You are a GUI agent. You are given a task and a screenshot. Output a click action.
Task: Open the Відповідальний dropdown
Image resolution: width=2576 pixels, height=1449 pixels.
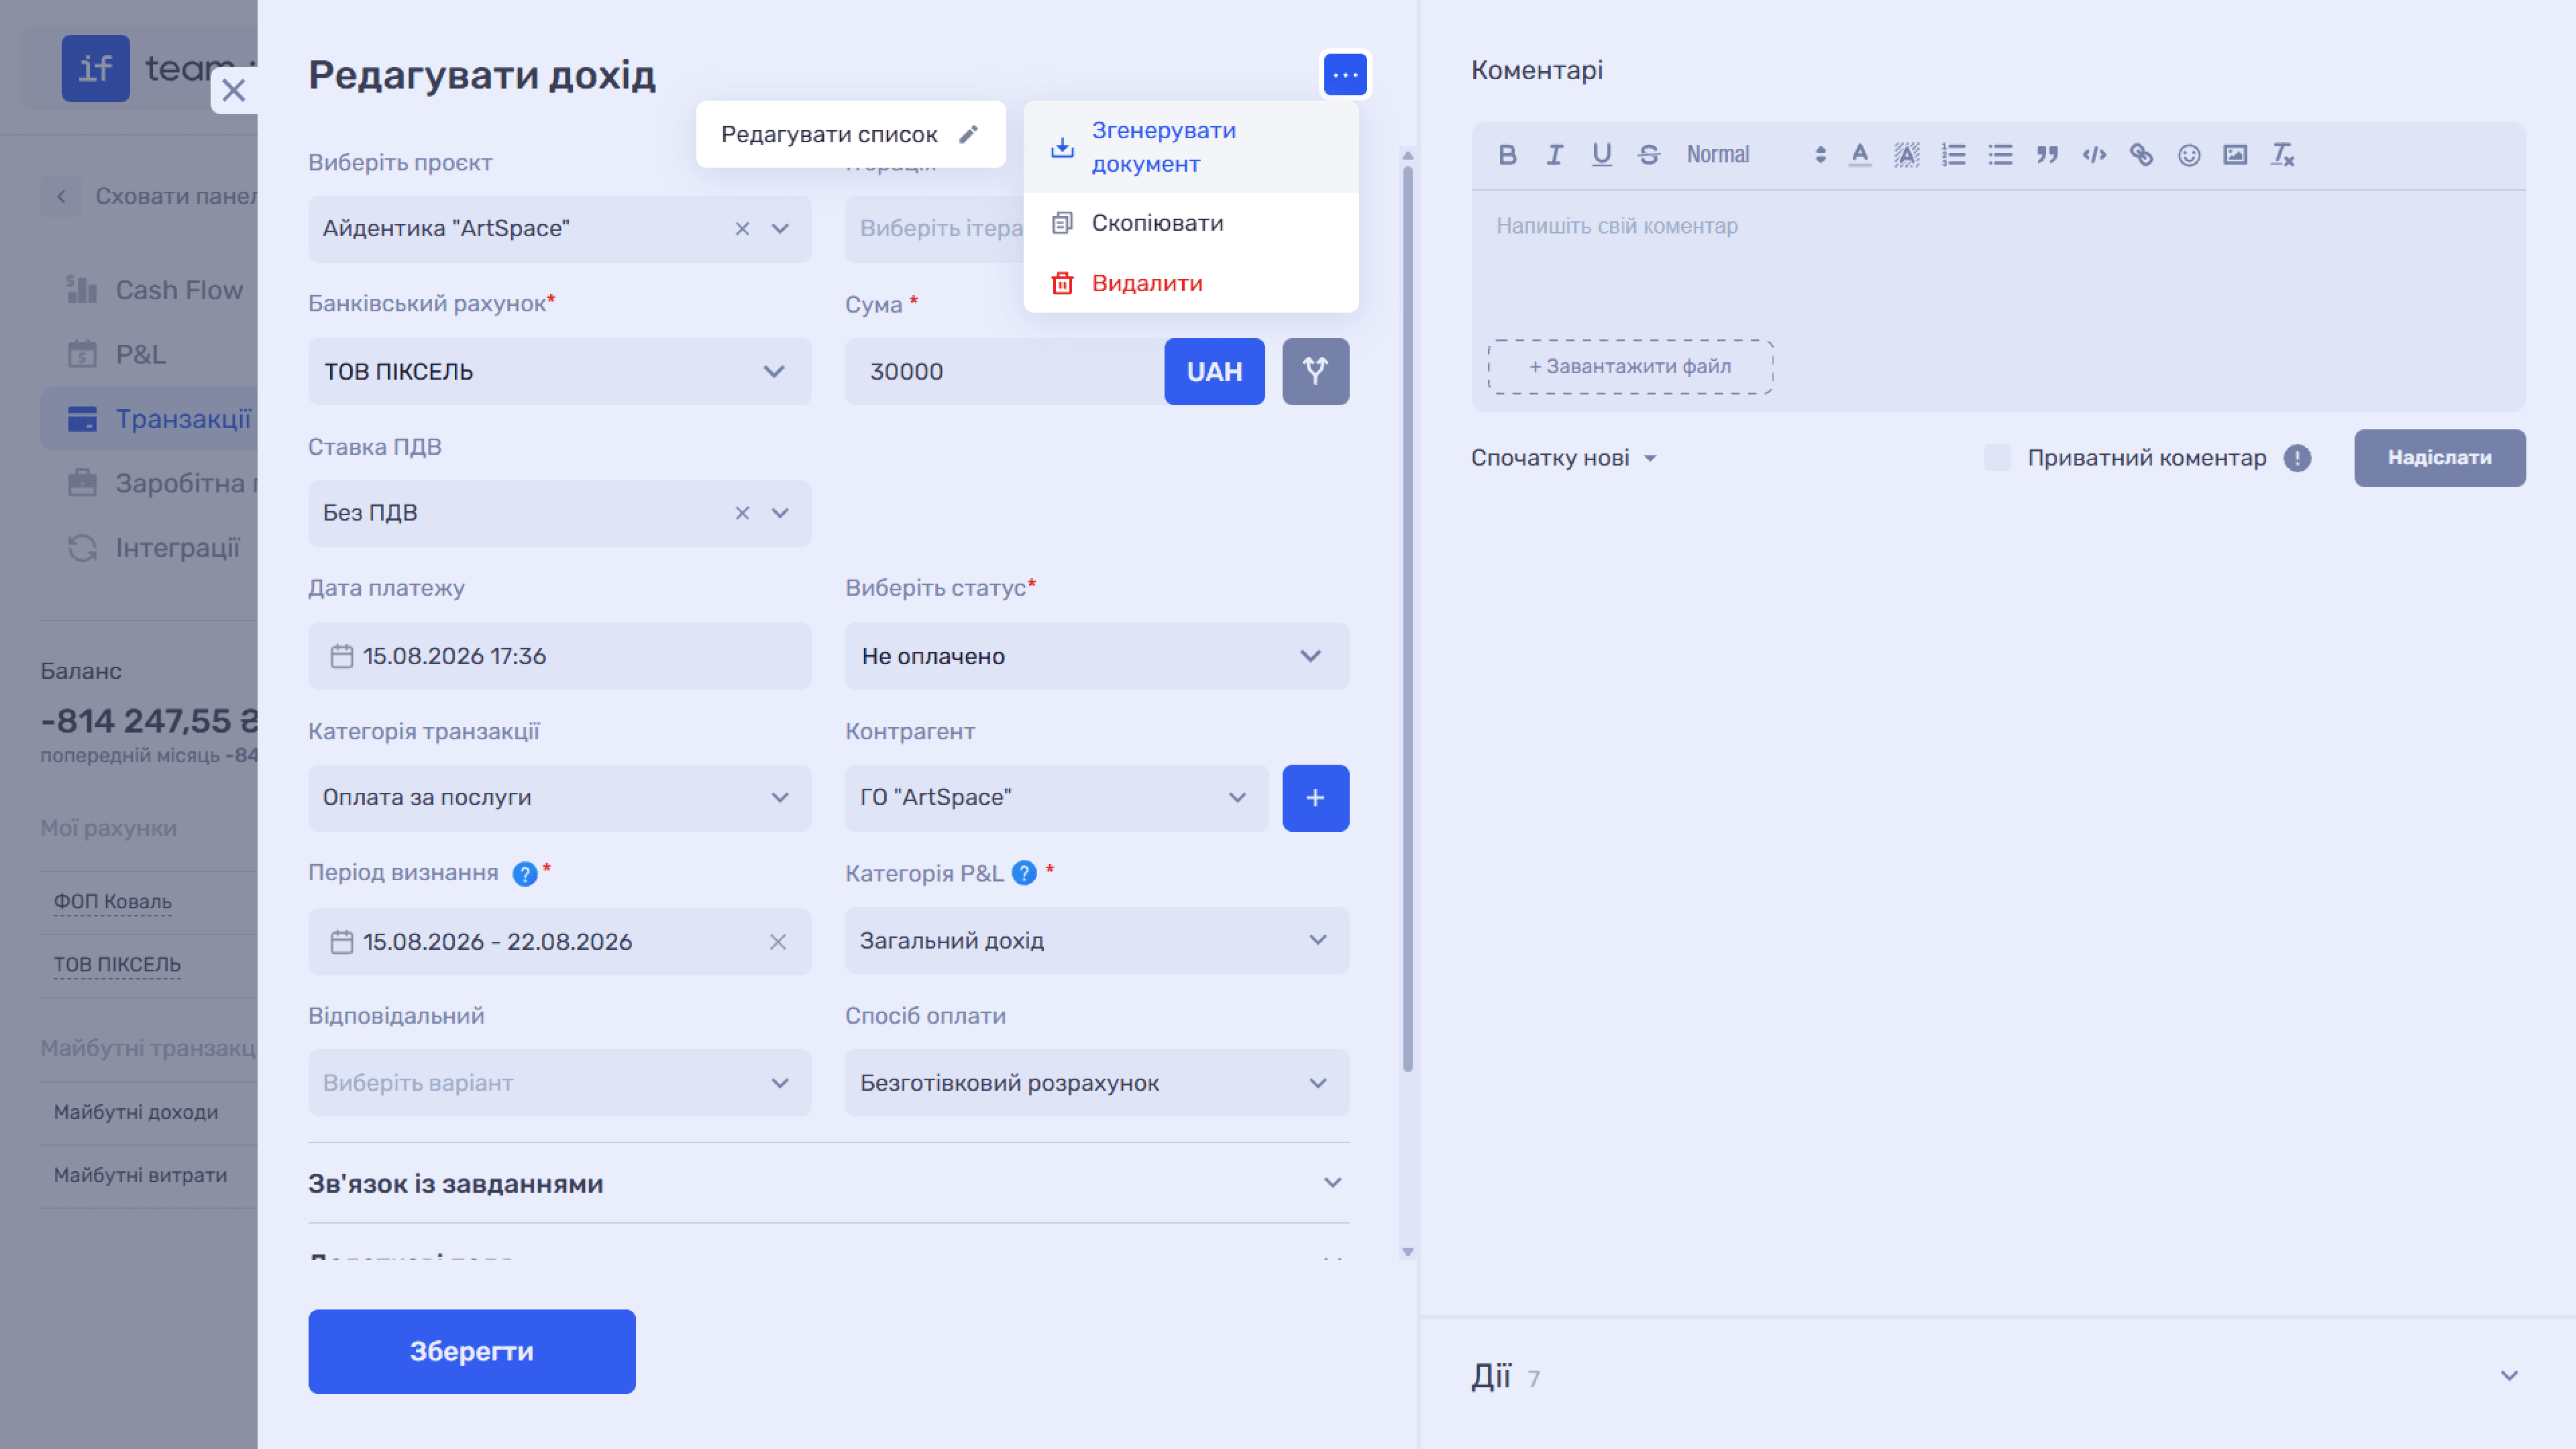click(559, 1083)
